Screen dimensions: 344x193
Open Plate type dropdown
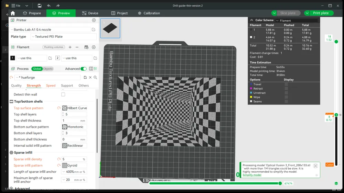(x=64, y=37)
